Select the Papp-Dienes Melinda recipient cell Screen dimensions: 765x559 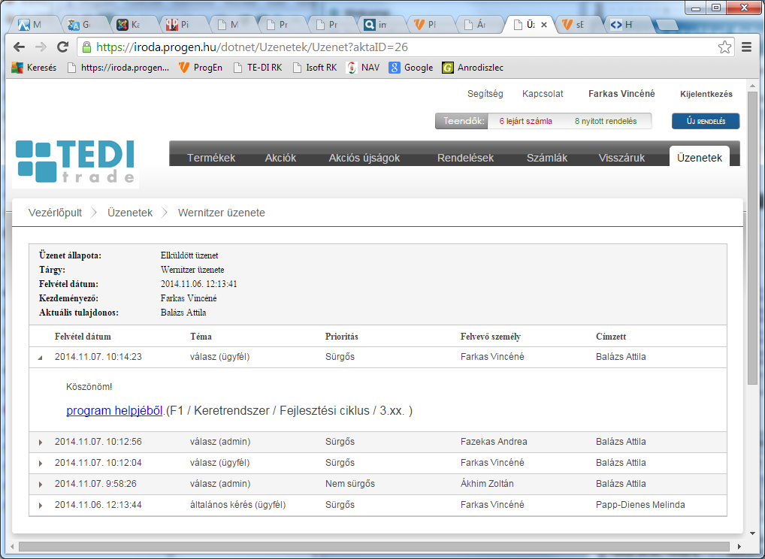[x=640, y=505]
